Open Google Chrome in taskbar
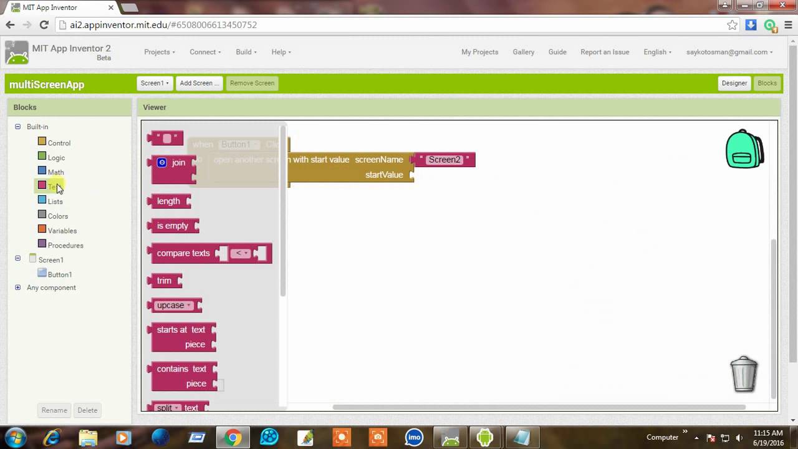 233,438
